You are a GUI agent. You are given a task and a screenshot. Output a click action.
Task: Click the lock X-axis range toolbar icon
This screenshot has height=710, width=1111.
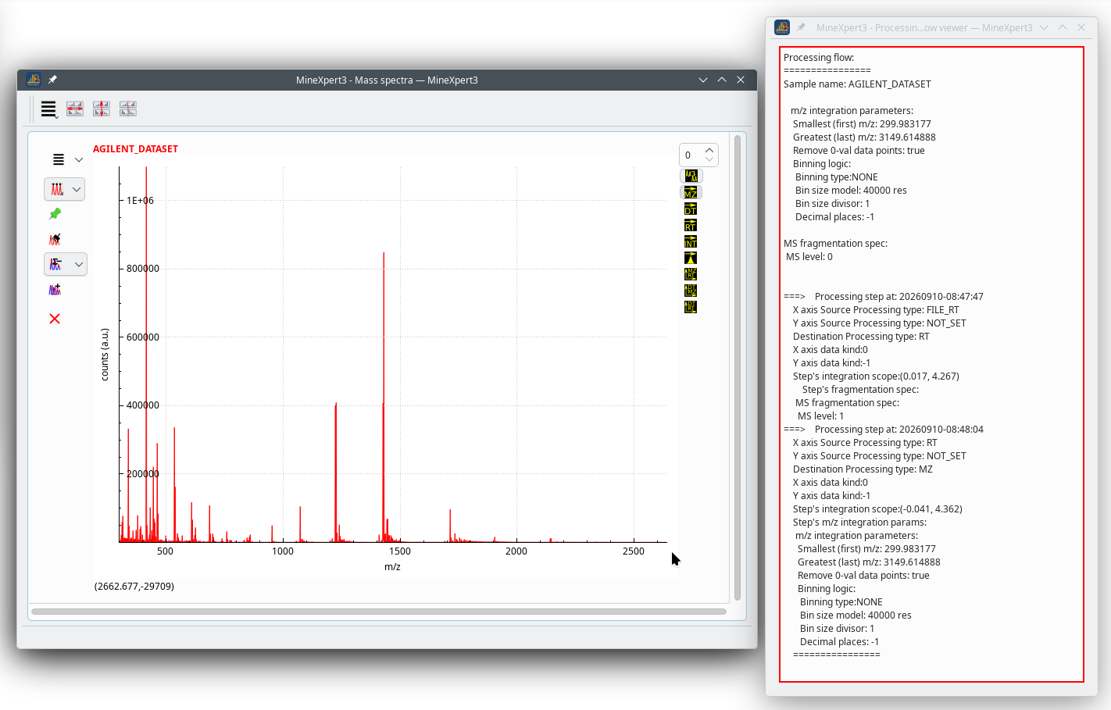[75, 109]
